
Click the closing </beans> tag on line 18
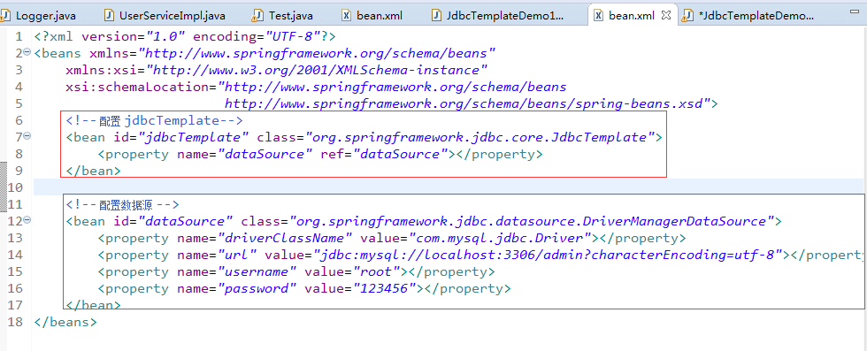pyautogui.click(x=65, y=322)
